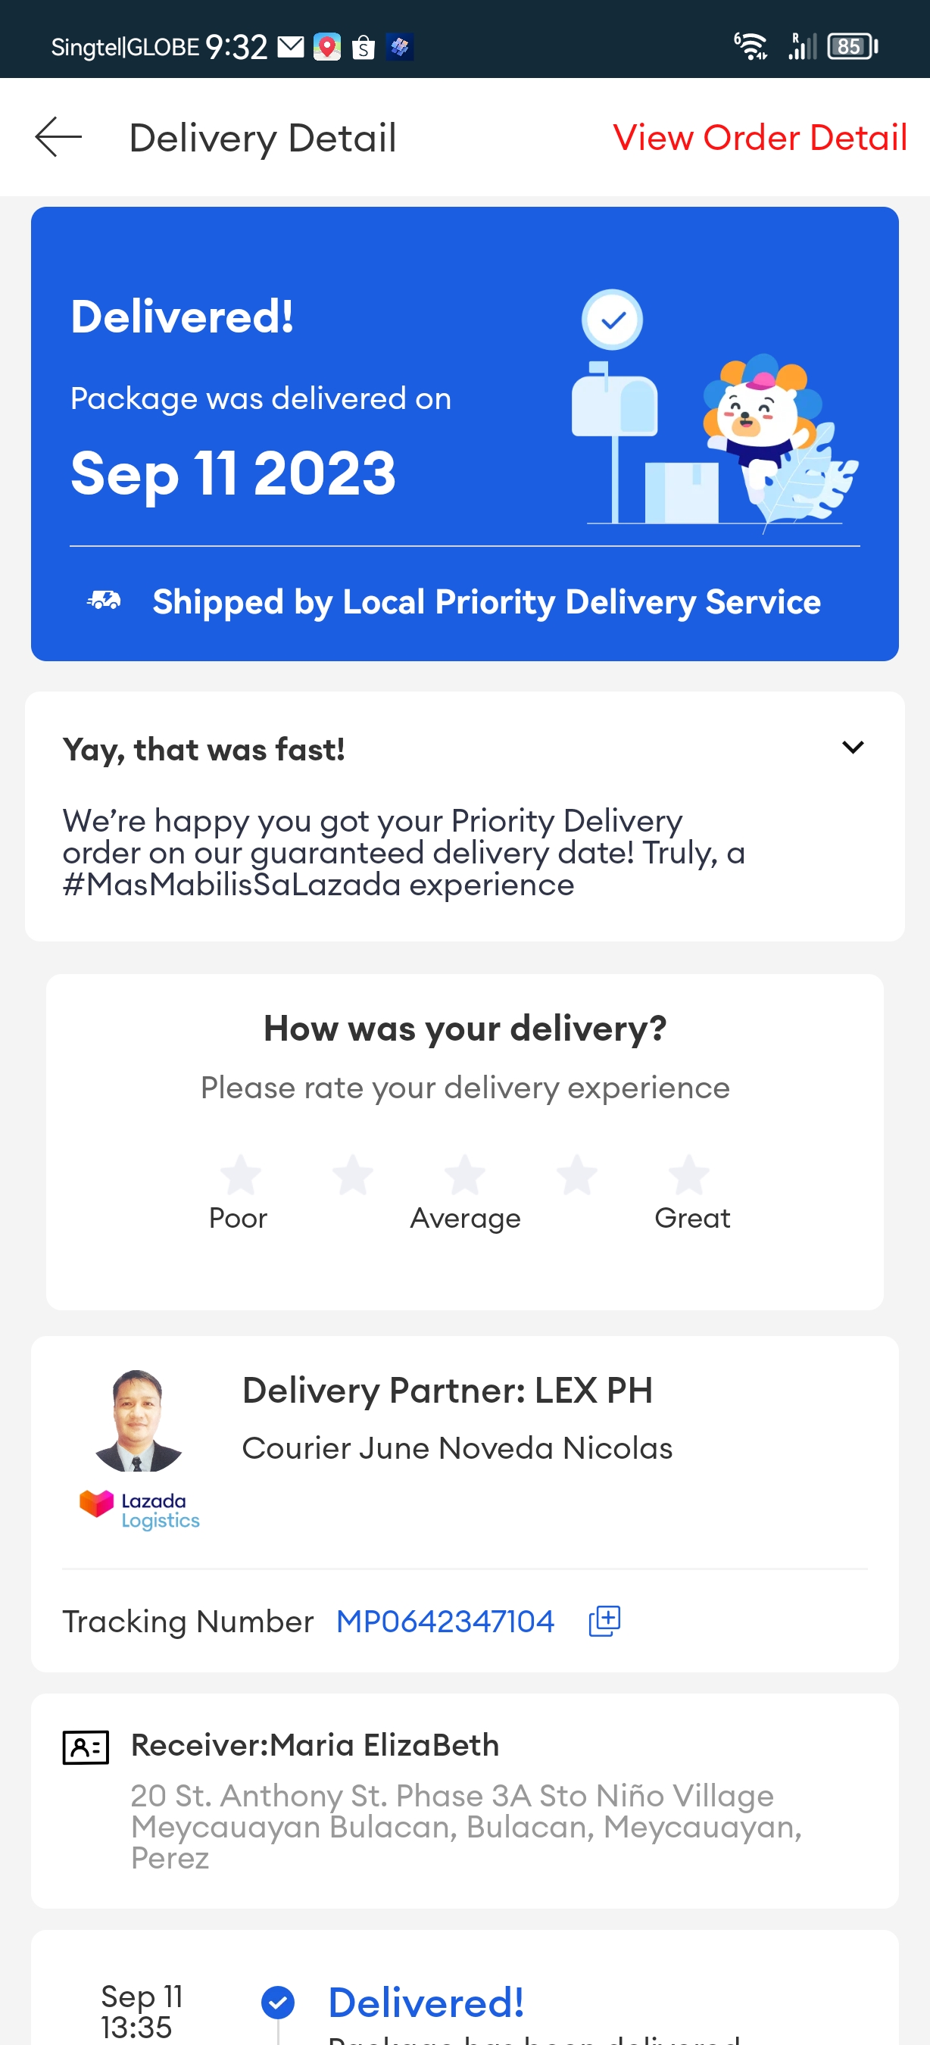Copy the tracking number icon

[x=604, y=1620]
